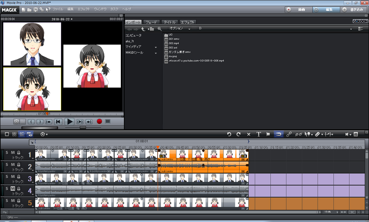Screen dimensions: 369x222
Task: Open the preview monitor menu lines icon
Action: 107,121
